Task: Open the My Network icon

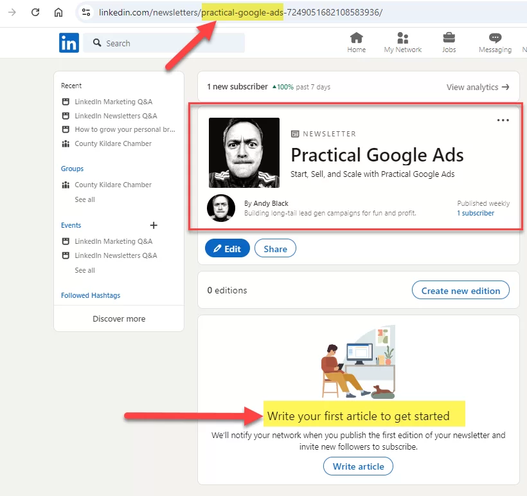Action: coord(403,38)
